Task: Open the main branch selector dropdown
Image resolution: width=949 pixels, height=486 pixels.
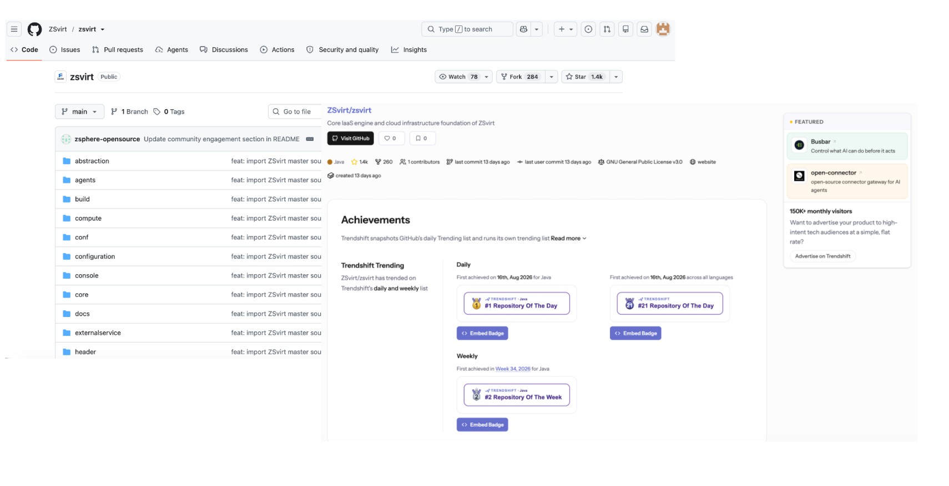Action: 79,112
